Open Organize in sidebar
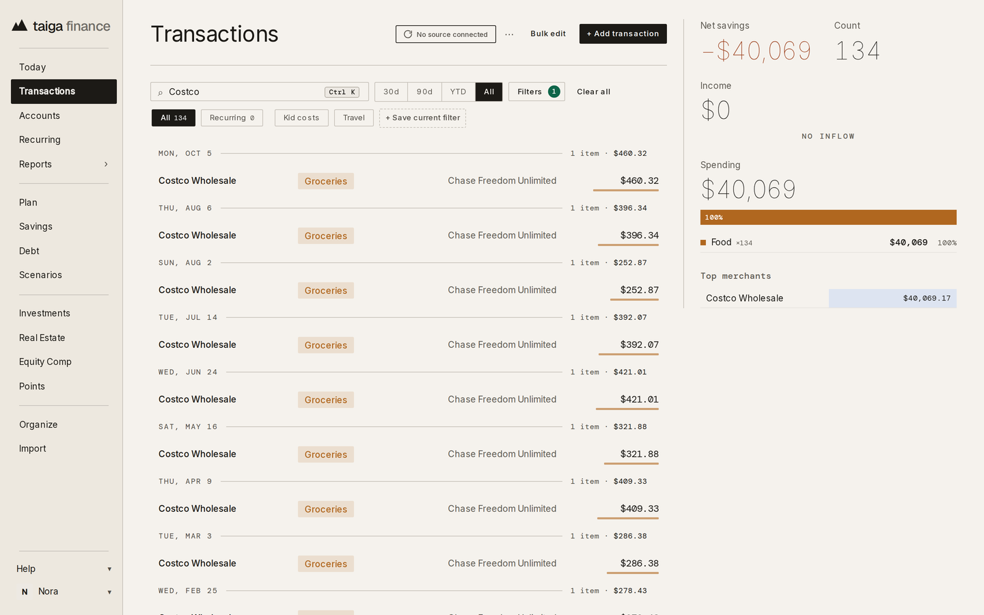Viewport: 984px width, 615px height. (x=64, y=424)
